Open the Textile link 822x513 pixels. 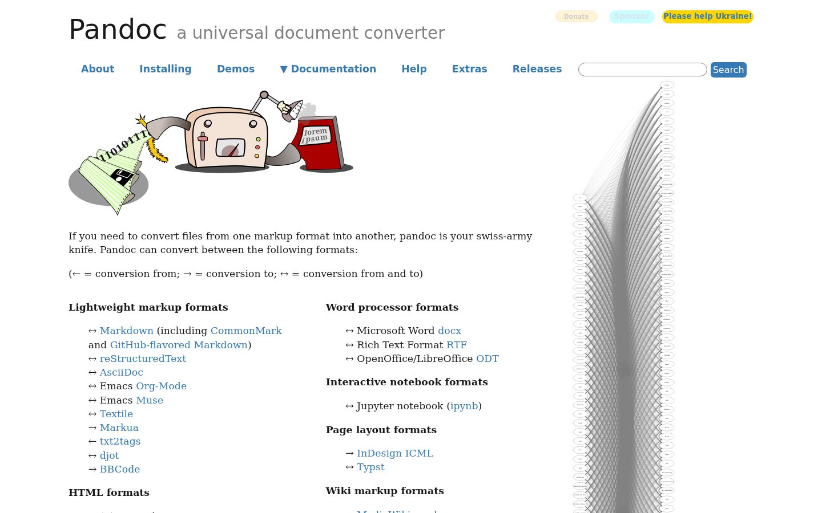(x=116, y=414)
